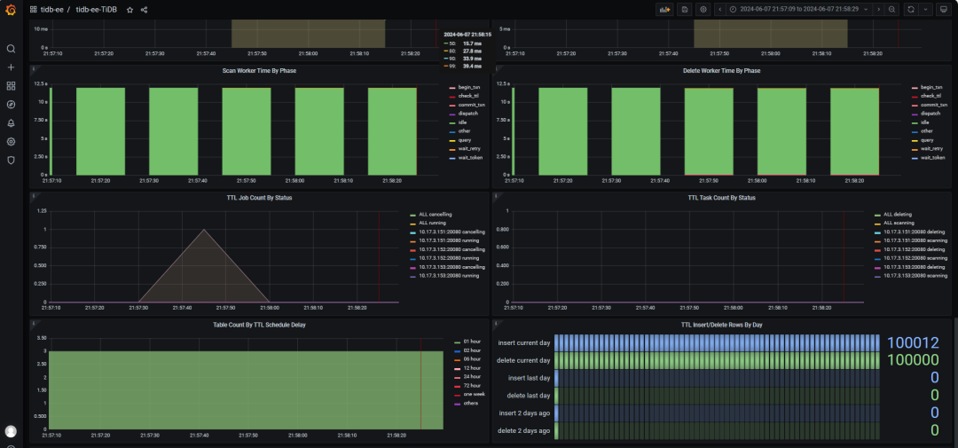958x448 pixels.
Task: Open the Explore compass icon
Action: [x=11, y=105]
